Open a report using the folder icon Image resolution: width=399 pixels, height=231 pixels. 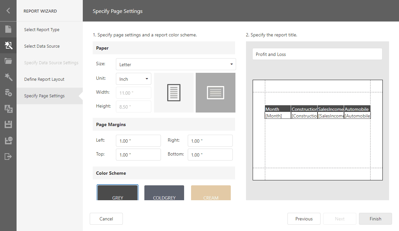click(x=8, y=61)
